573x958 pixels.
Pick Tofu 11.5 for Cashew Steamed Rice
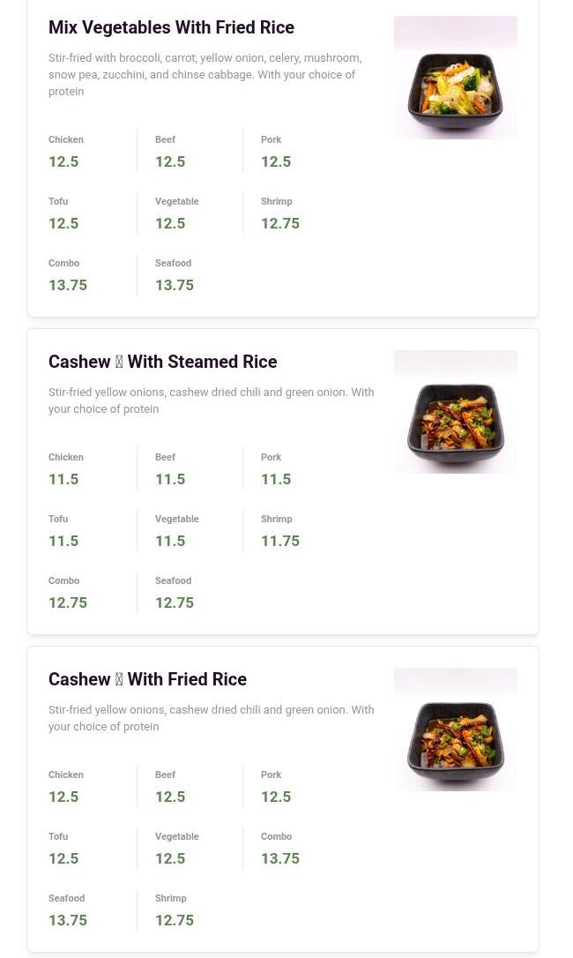tap(63, 531)
